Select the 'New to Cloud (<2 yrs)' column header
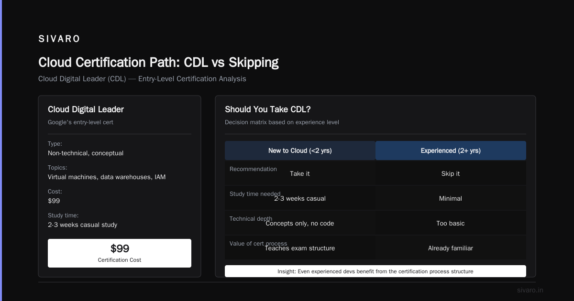The image size is (574, 301). [x=300, y=150]
